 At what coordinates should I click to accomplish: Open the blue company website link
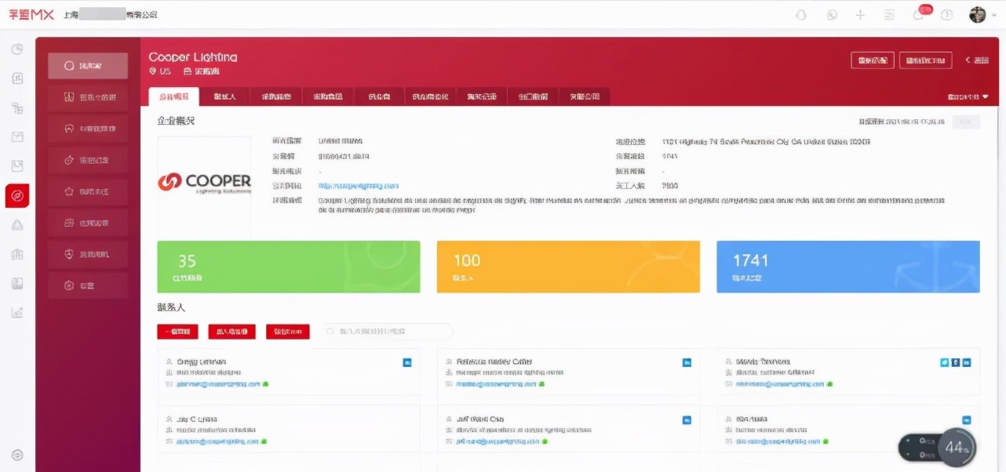359,186
